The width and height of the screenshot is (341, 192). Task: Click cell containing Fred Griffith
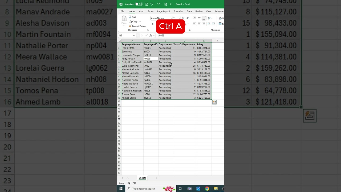point(132,48)
